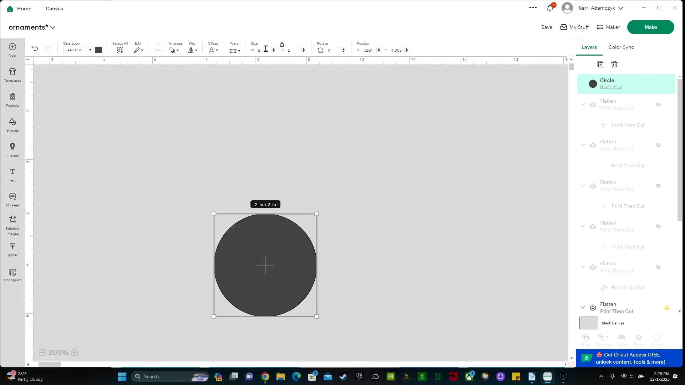Select the Maker machine button
This screenshot has width=685, height=385.
[x=608, y=27]
